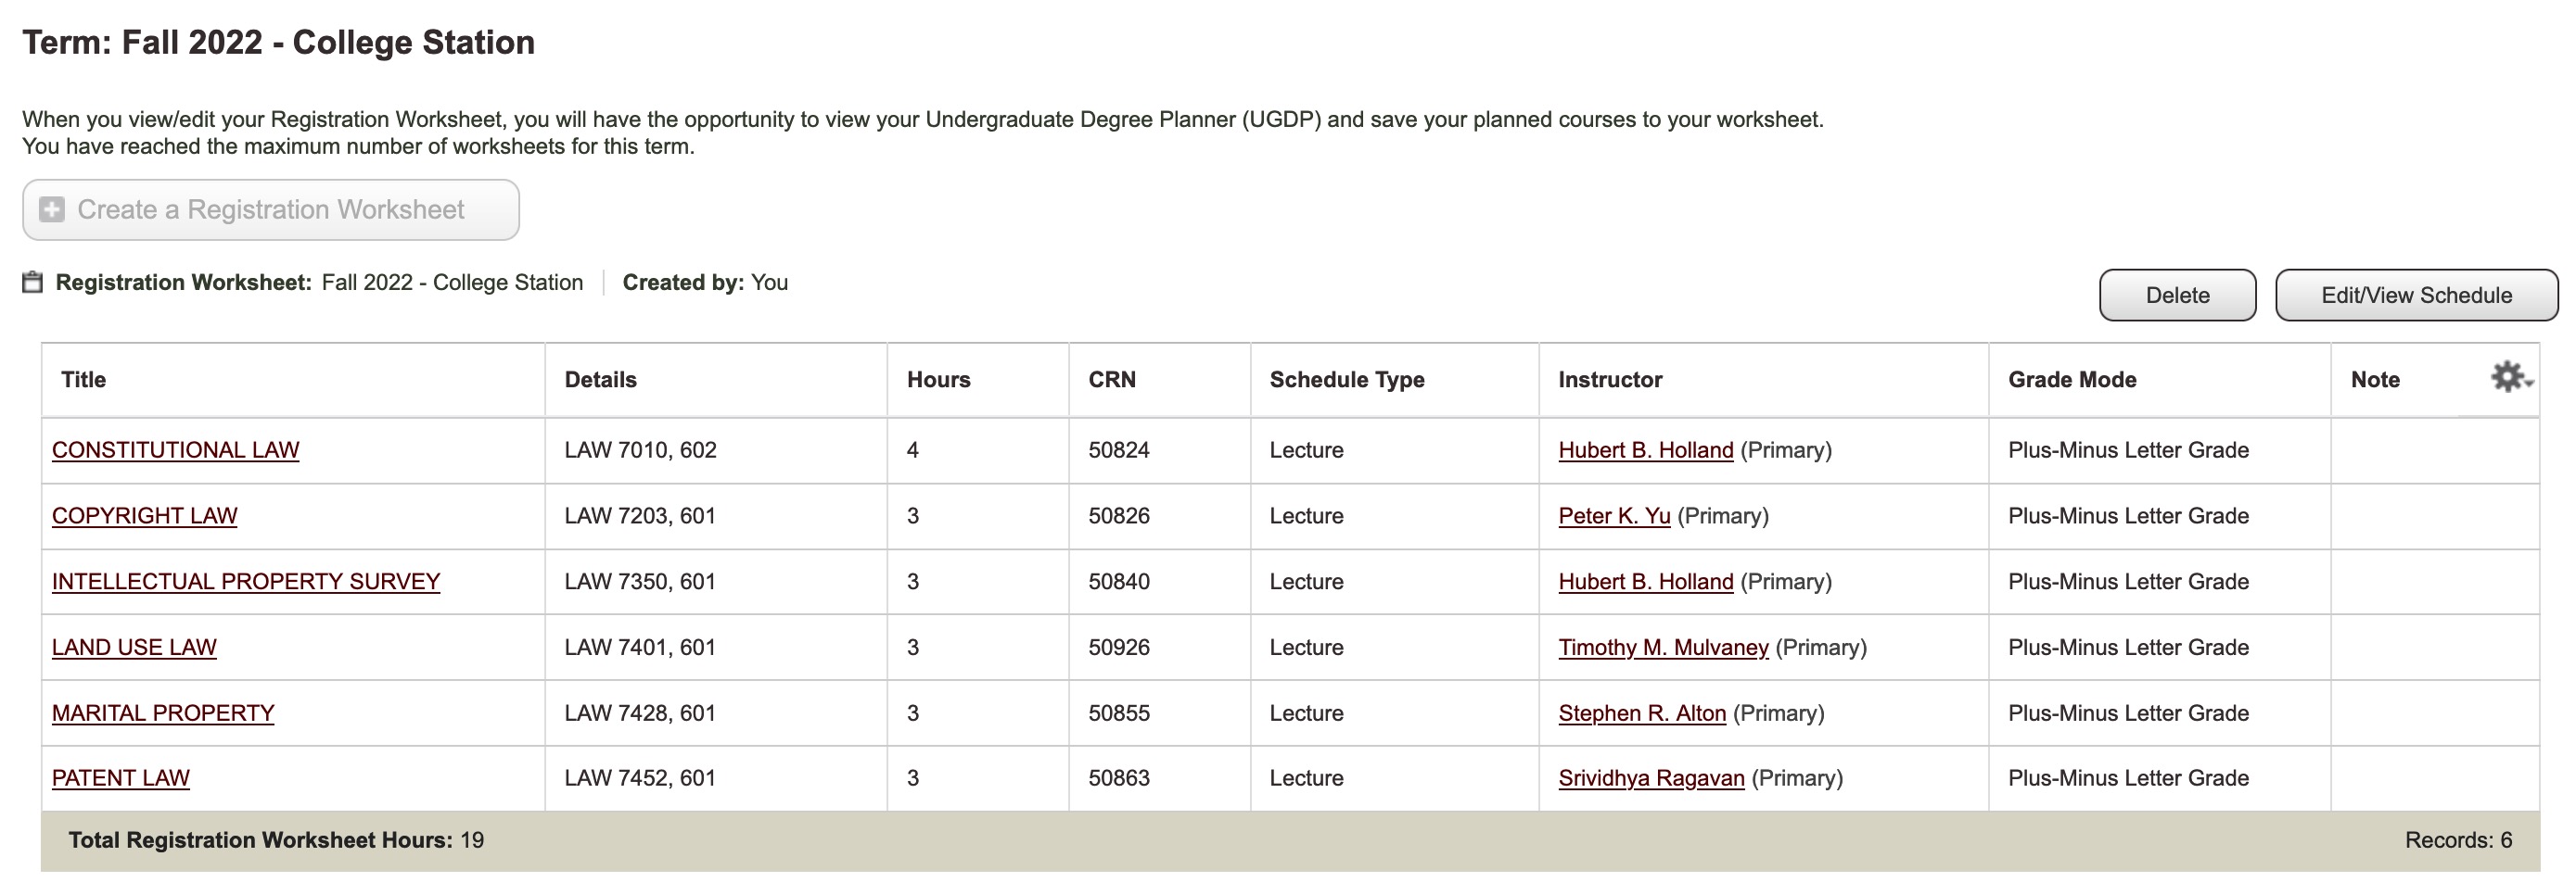Open the INTELLECTUAL PROPERTY SURVEY link
The height and width of the screenshot is (882, 2576).
pos(245,581)
